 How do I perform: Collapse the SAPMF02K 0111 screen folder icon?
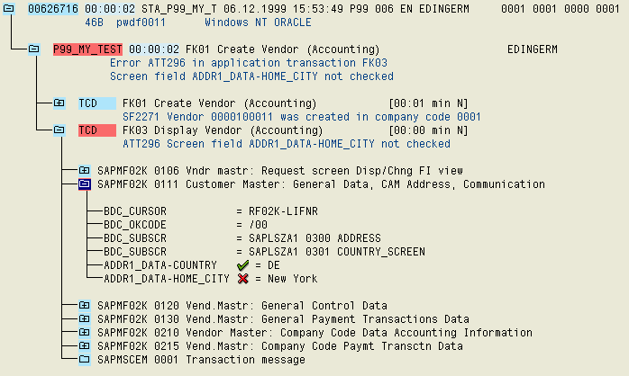pos(84,184)
